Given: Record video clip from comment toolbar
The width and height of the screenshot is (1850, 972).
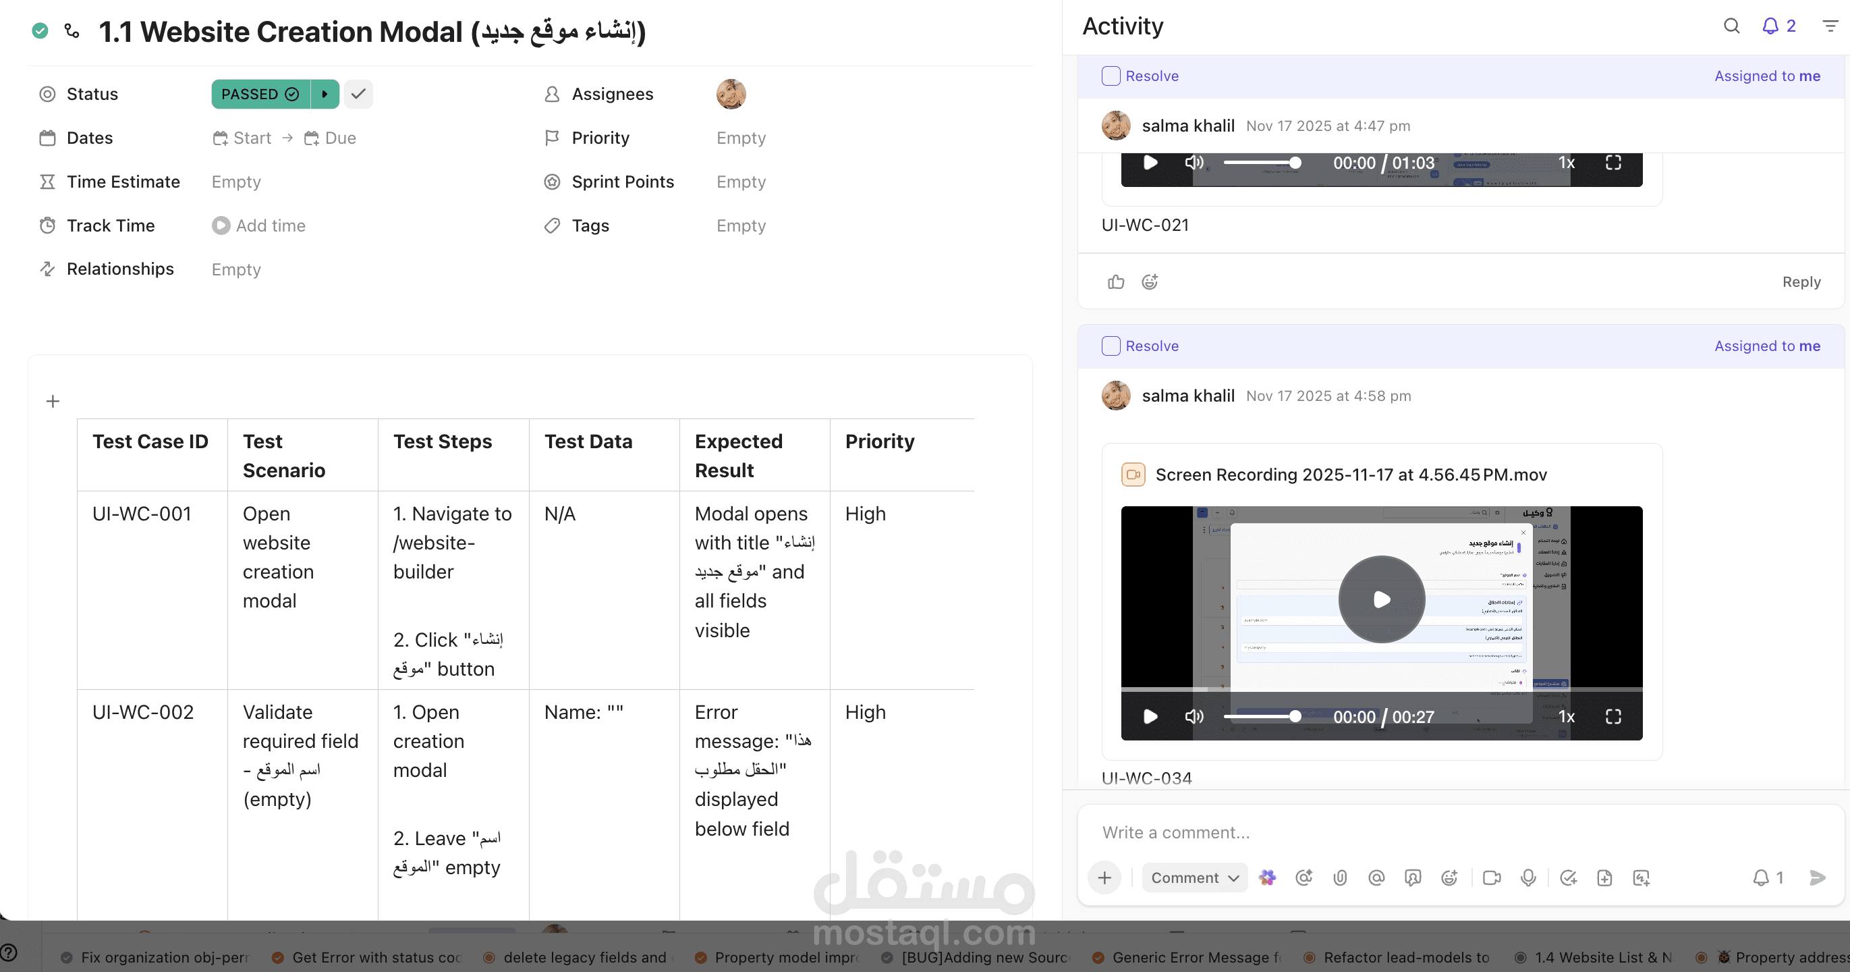Looking at the screenshot, I should pos(1491,878).
